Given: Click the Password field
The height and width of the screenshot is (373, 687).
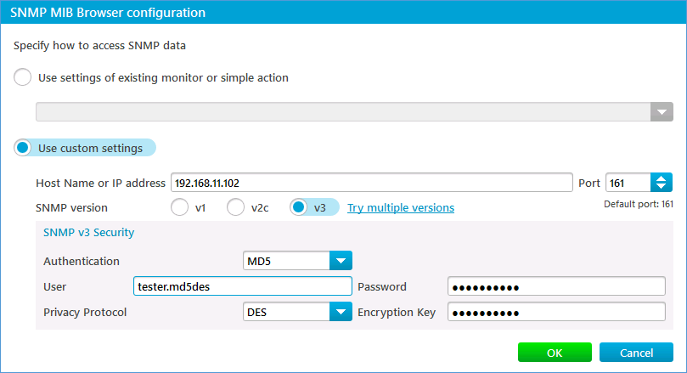Looking at the screenshot, I should pos(556,286).
